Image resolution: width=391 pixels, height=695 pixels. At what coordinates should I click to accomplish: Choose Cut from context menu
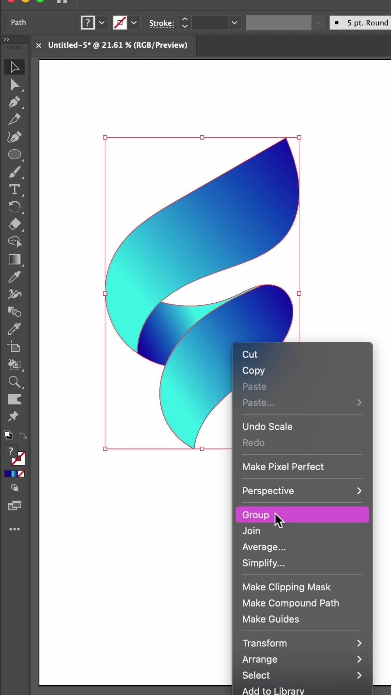[x=302, y=354]
